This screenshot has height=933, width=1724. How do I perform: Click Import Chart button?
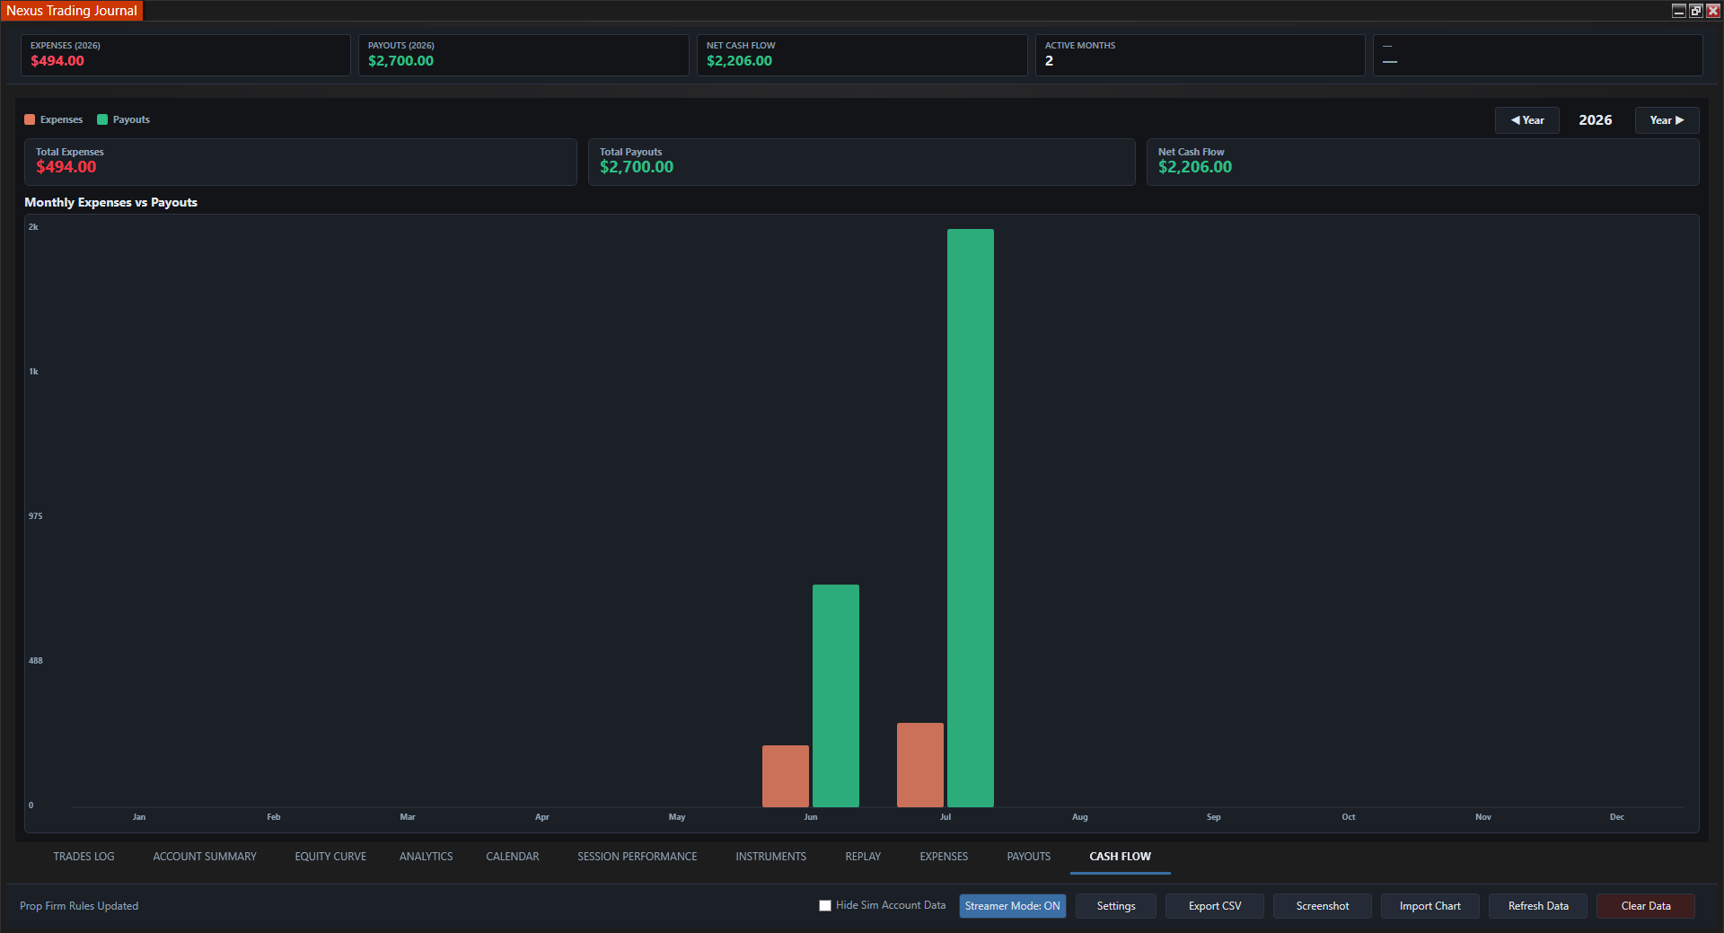click(x=1430, y=906)
